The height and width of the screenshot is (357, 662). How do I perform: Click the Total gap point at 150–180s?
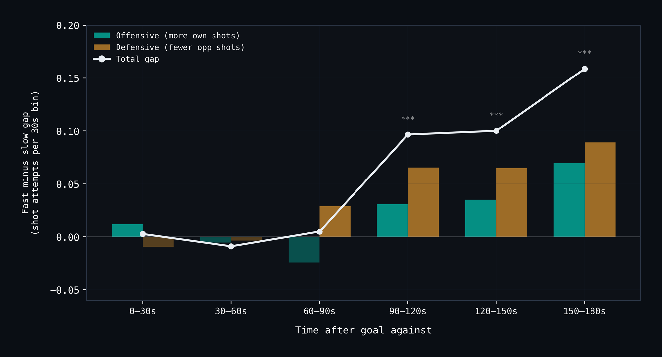click(x=585, y=69)
